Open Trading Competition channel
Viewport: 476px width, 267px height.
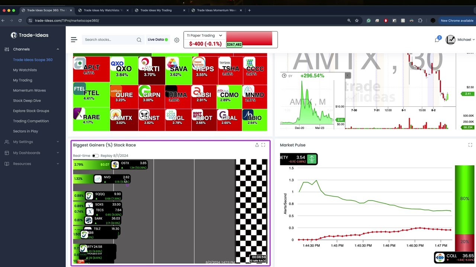pos(31,121)
